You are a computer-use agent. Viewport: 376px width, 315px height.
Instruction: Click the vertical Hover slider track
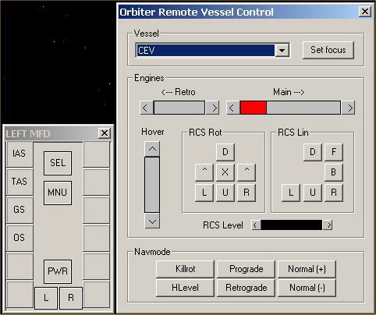coord(152,185)
